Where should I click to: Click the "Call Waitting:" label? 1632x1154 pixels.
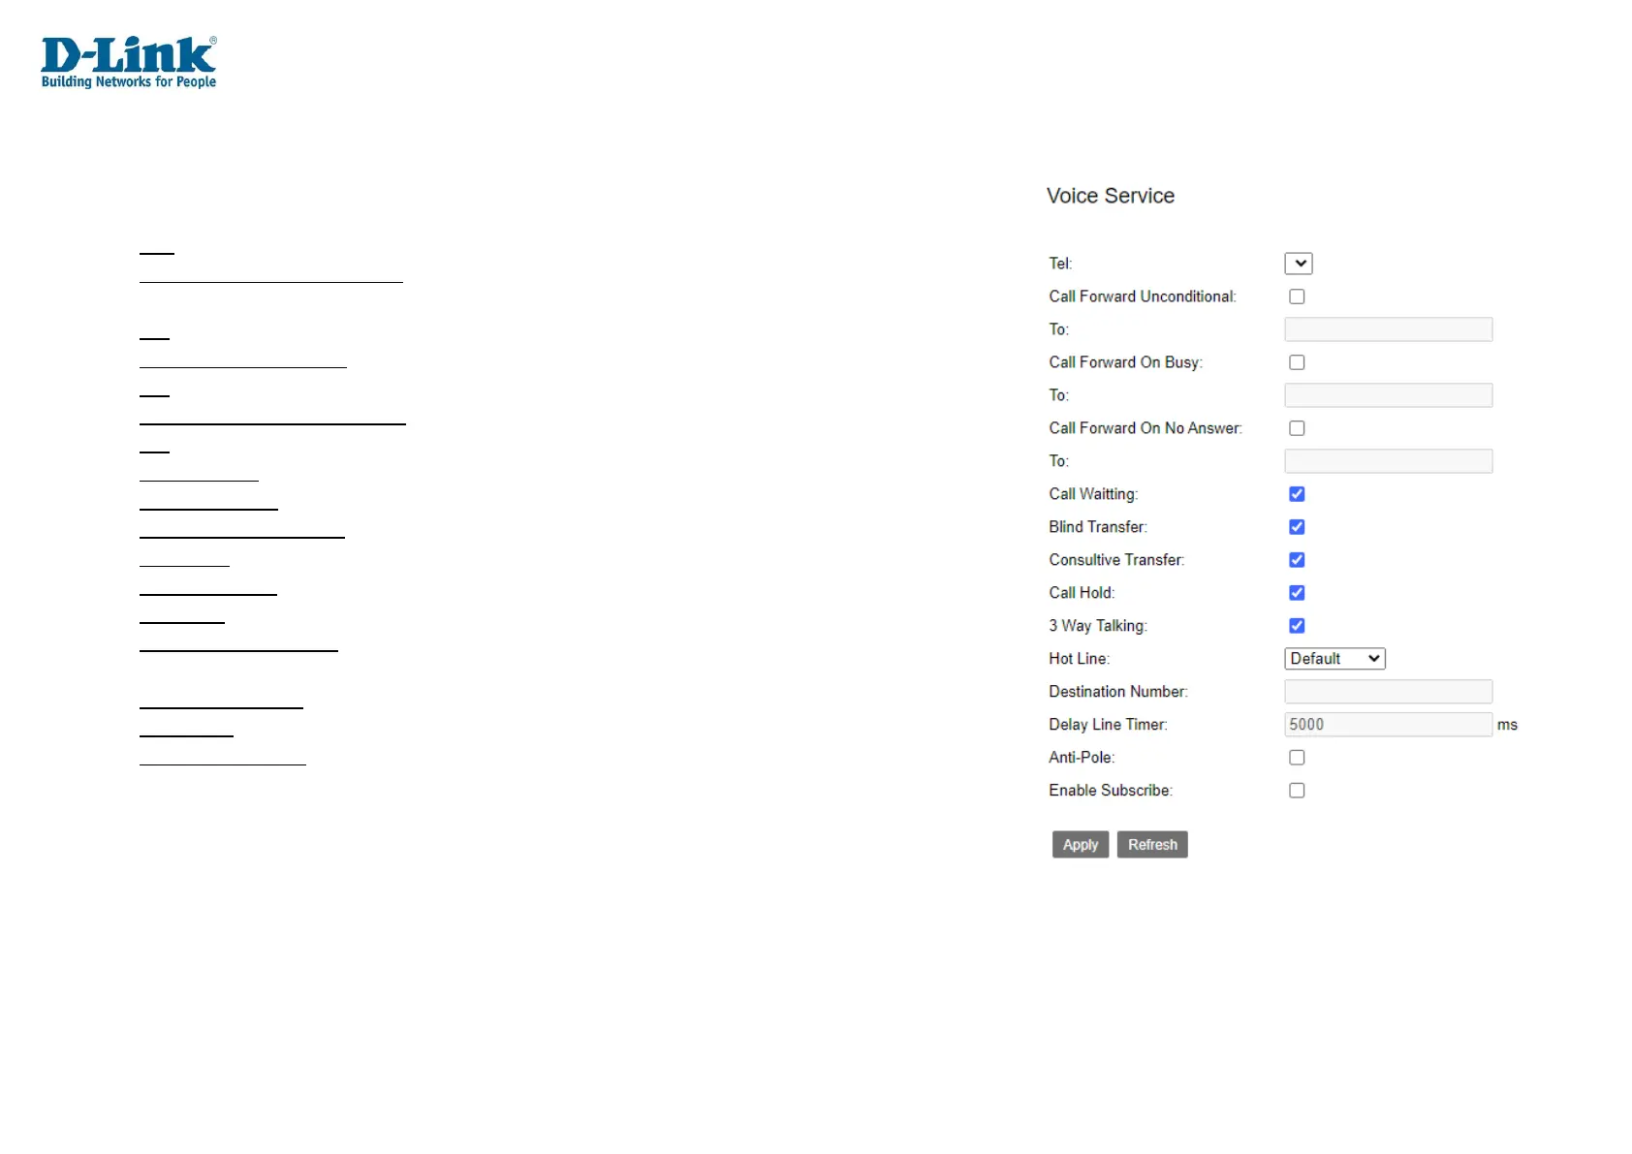1093,494
